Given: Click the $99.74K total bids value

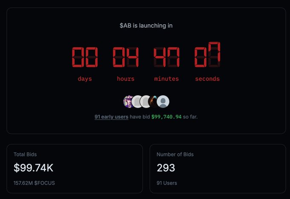Looking at the screenshot, I should pos(33,168).
